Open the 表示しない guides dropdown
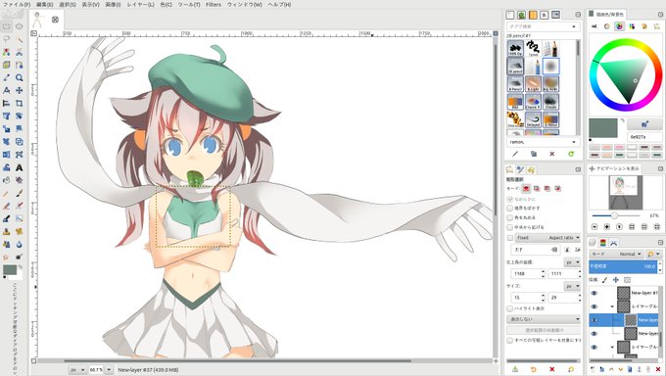The height and width of the screenshot is (376, 666). pos(544,319)
